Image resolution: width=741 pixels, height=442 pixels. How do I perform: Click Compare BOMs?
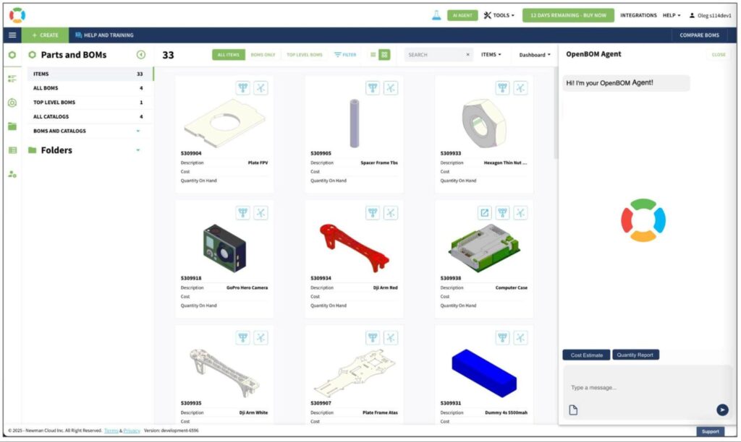click(700, 35)
